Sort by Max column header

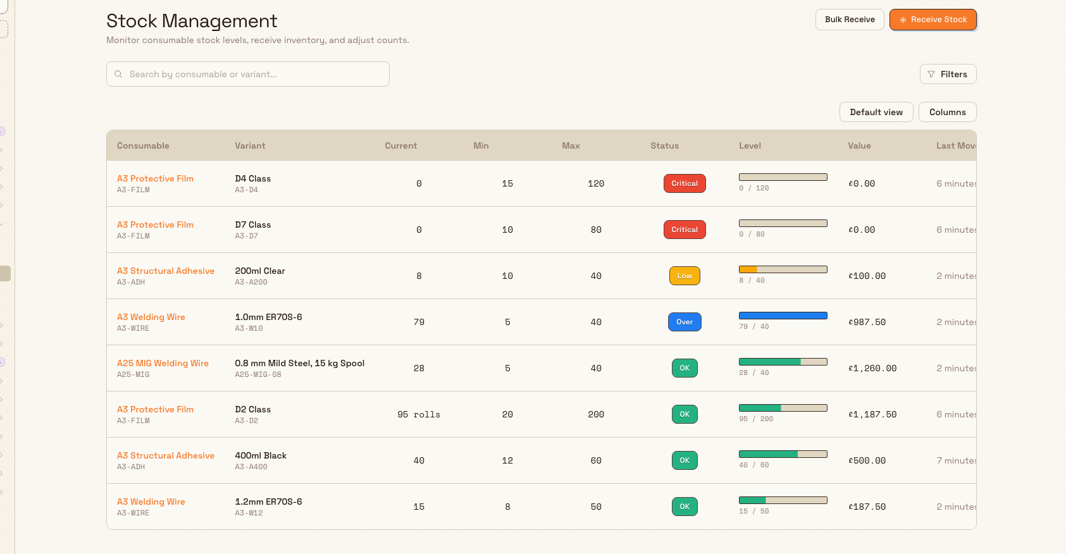[x=571, y=145]
